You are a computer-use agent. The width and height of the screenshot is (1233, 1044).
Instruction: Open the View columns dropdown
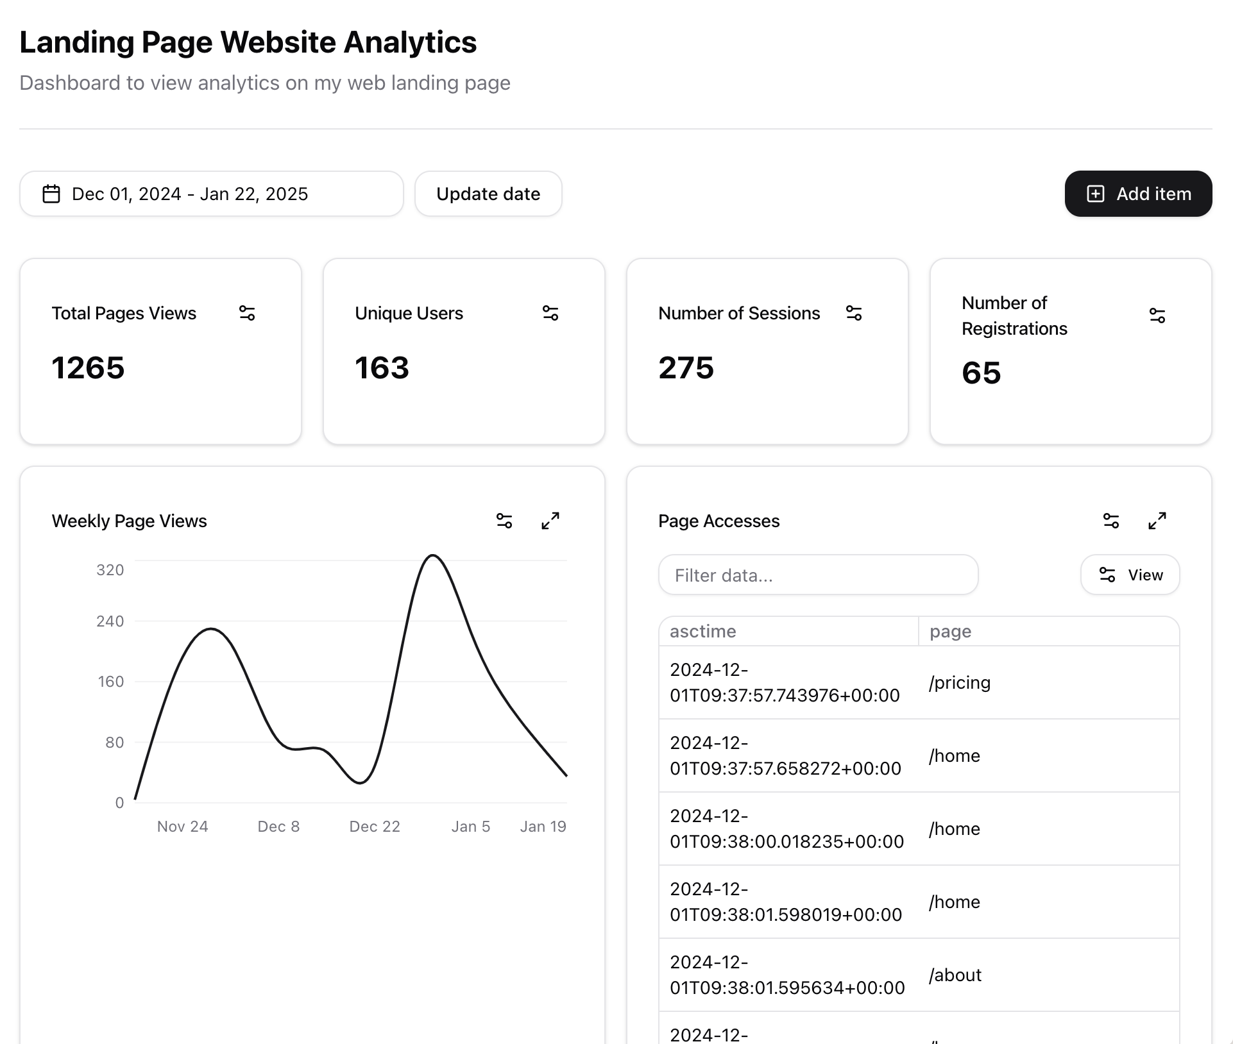[1130, 575]
